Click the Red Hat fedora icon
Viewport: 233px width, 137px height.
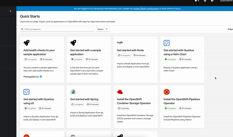(120, 92)
